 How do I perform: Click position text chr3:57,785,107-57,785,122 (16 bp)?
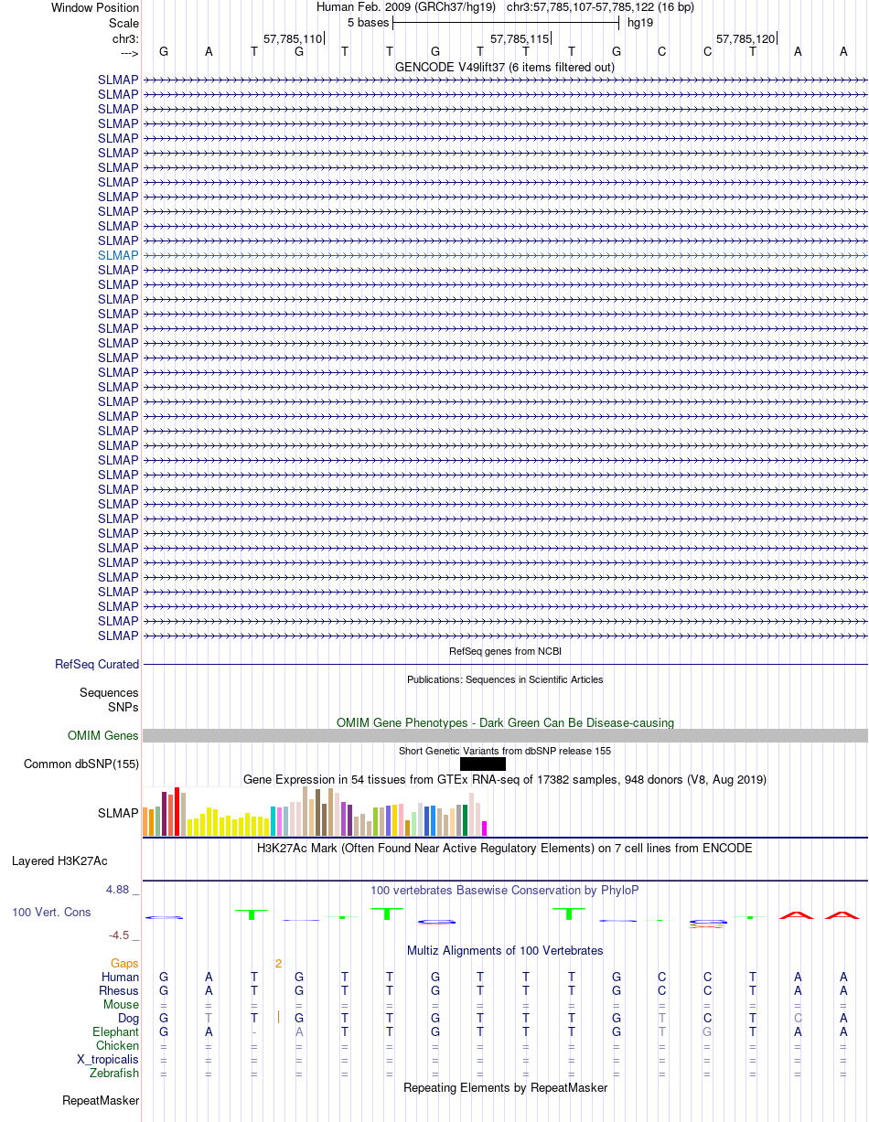coord(600,7)
